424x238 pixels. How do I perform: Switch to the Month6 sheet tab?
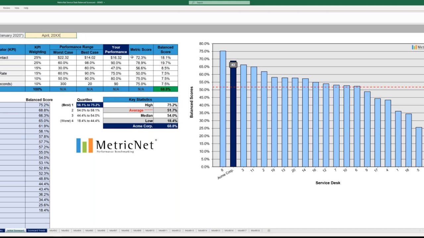pos(101,230)
